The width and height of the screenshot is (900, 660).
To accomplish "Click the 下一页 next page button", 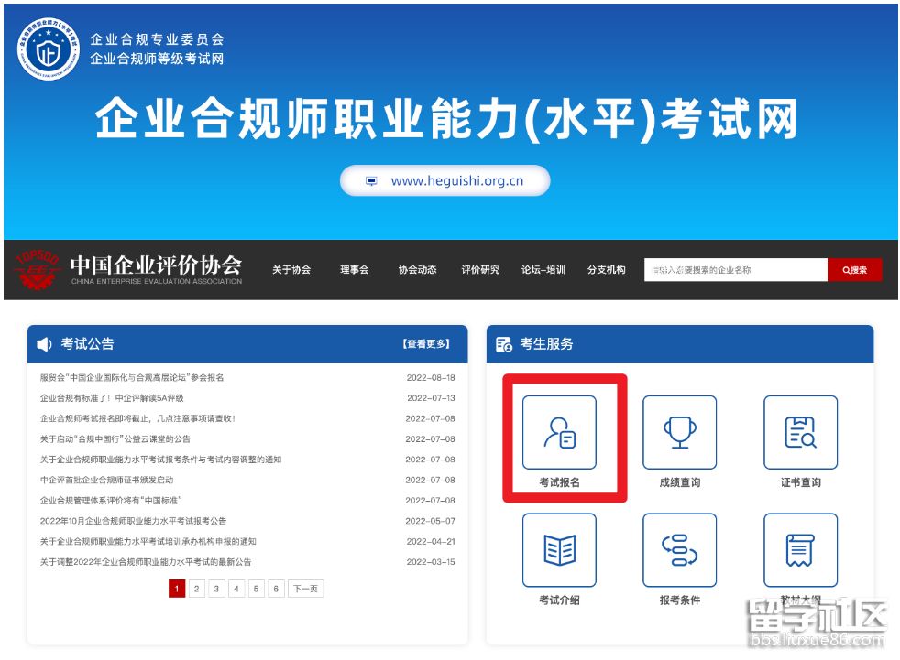I will pos(305,589).
